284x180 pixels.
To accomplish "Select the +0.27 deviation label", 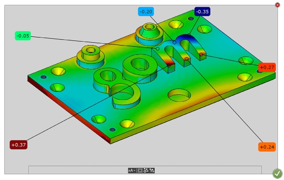I will [267, 67].
